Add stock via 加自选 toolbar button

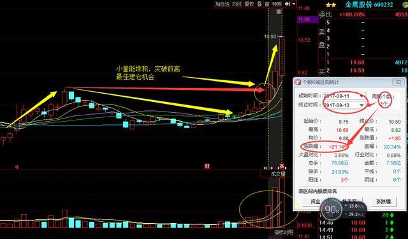pyautogui.click(x=222, y=4)
